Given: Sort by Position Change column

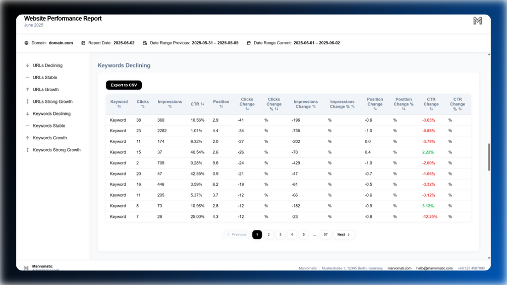Looking at the screenshot, I should coord(375,104).
